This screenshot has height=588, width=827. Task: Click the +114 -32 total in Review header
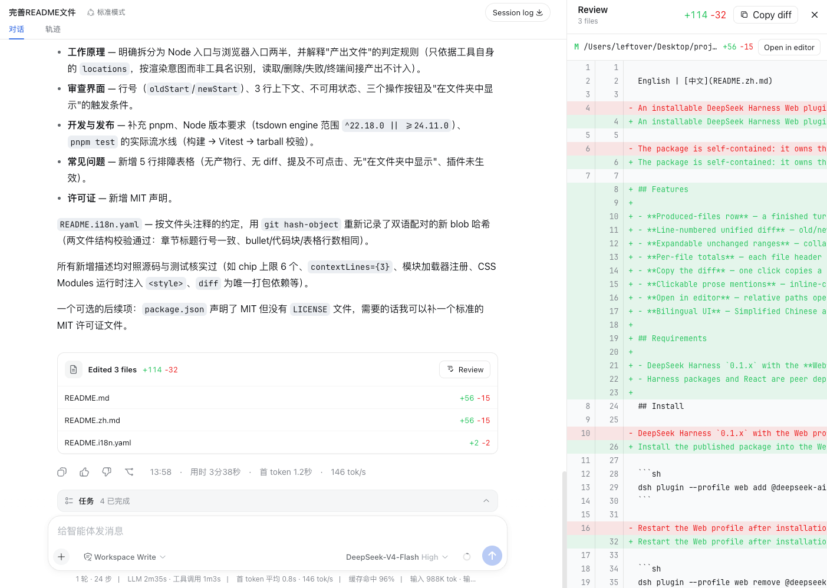point(705,15)
